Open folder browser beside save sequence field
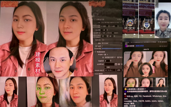 [x=116, y=64]
